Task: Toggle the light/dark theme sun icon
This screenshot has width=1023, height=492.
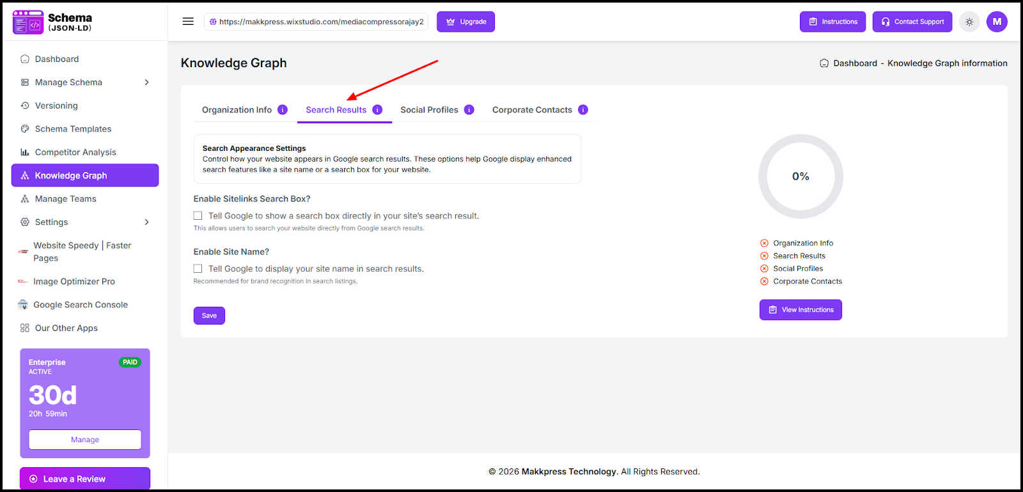Action: (969, 22)
